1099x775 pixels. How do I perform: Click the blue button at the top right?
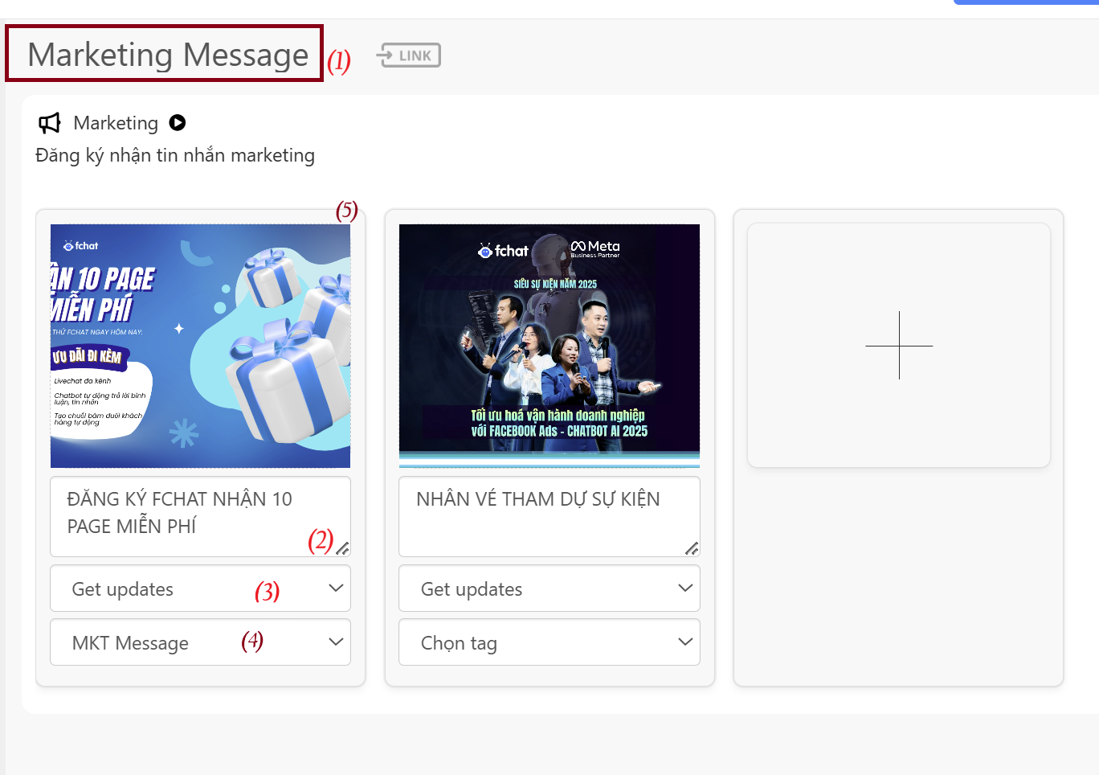click(1025, 2)
